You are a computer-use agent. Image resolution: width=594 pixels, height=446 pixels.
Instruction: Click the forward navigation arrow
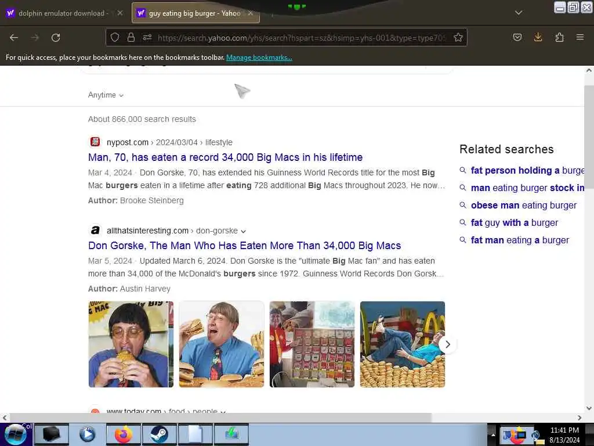click(35, 38)
